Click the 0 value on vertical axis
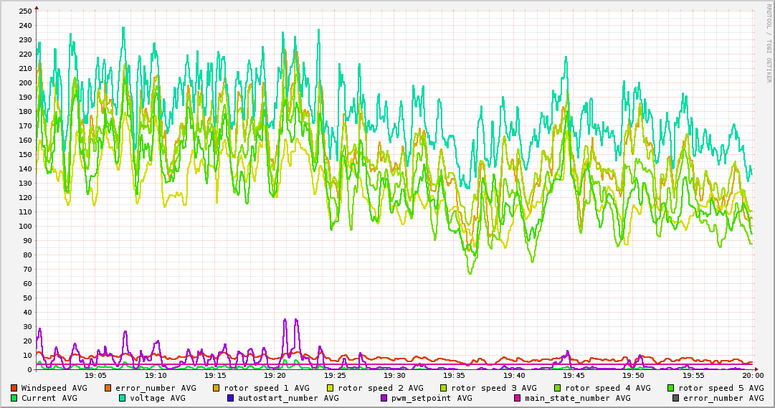The width and height of the screenshot is (775, 408). pyautogui.click(x=29, y=370)
